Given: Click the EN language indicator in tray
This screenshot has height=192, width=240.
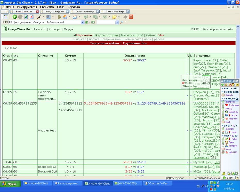Looking at the screenshot, I should 198,186.
